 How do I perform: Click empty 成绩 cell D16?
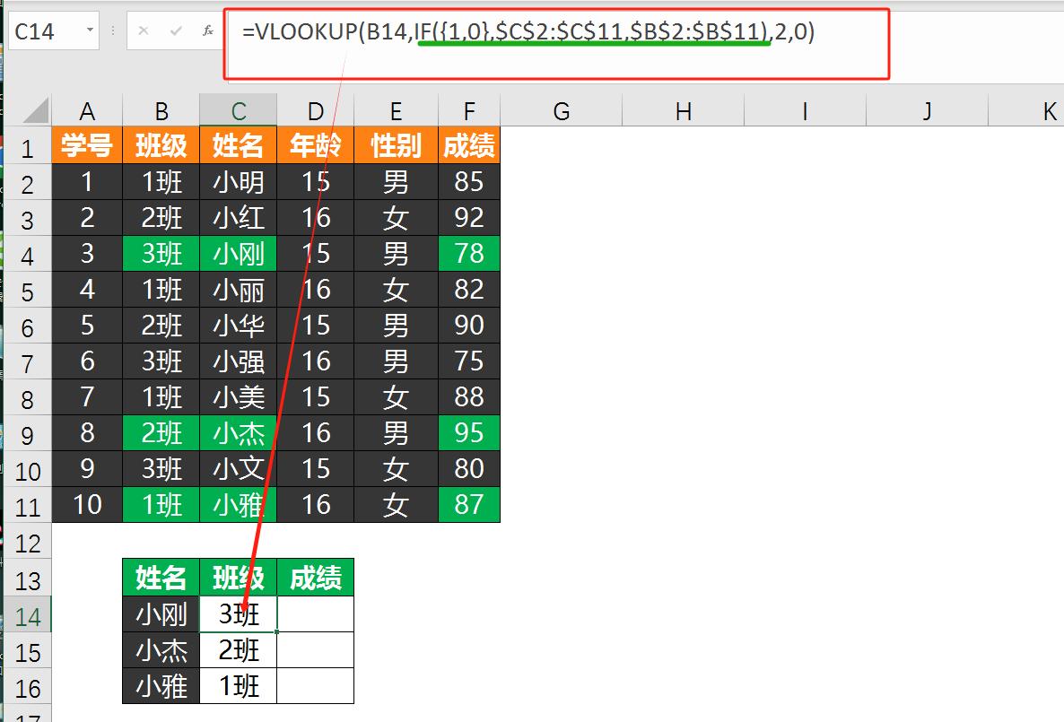tap(316, 686)
